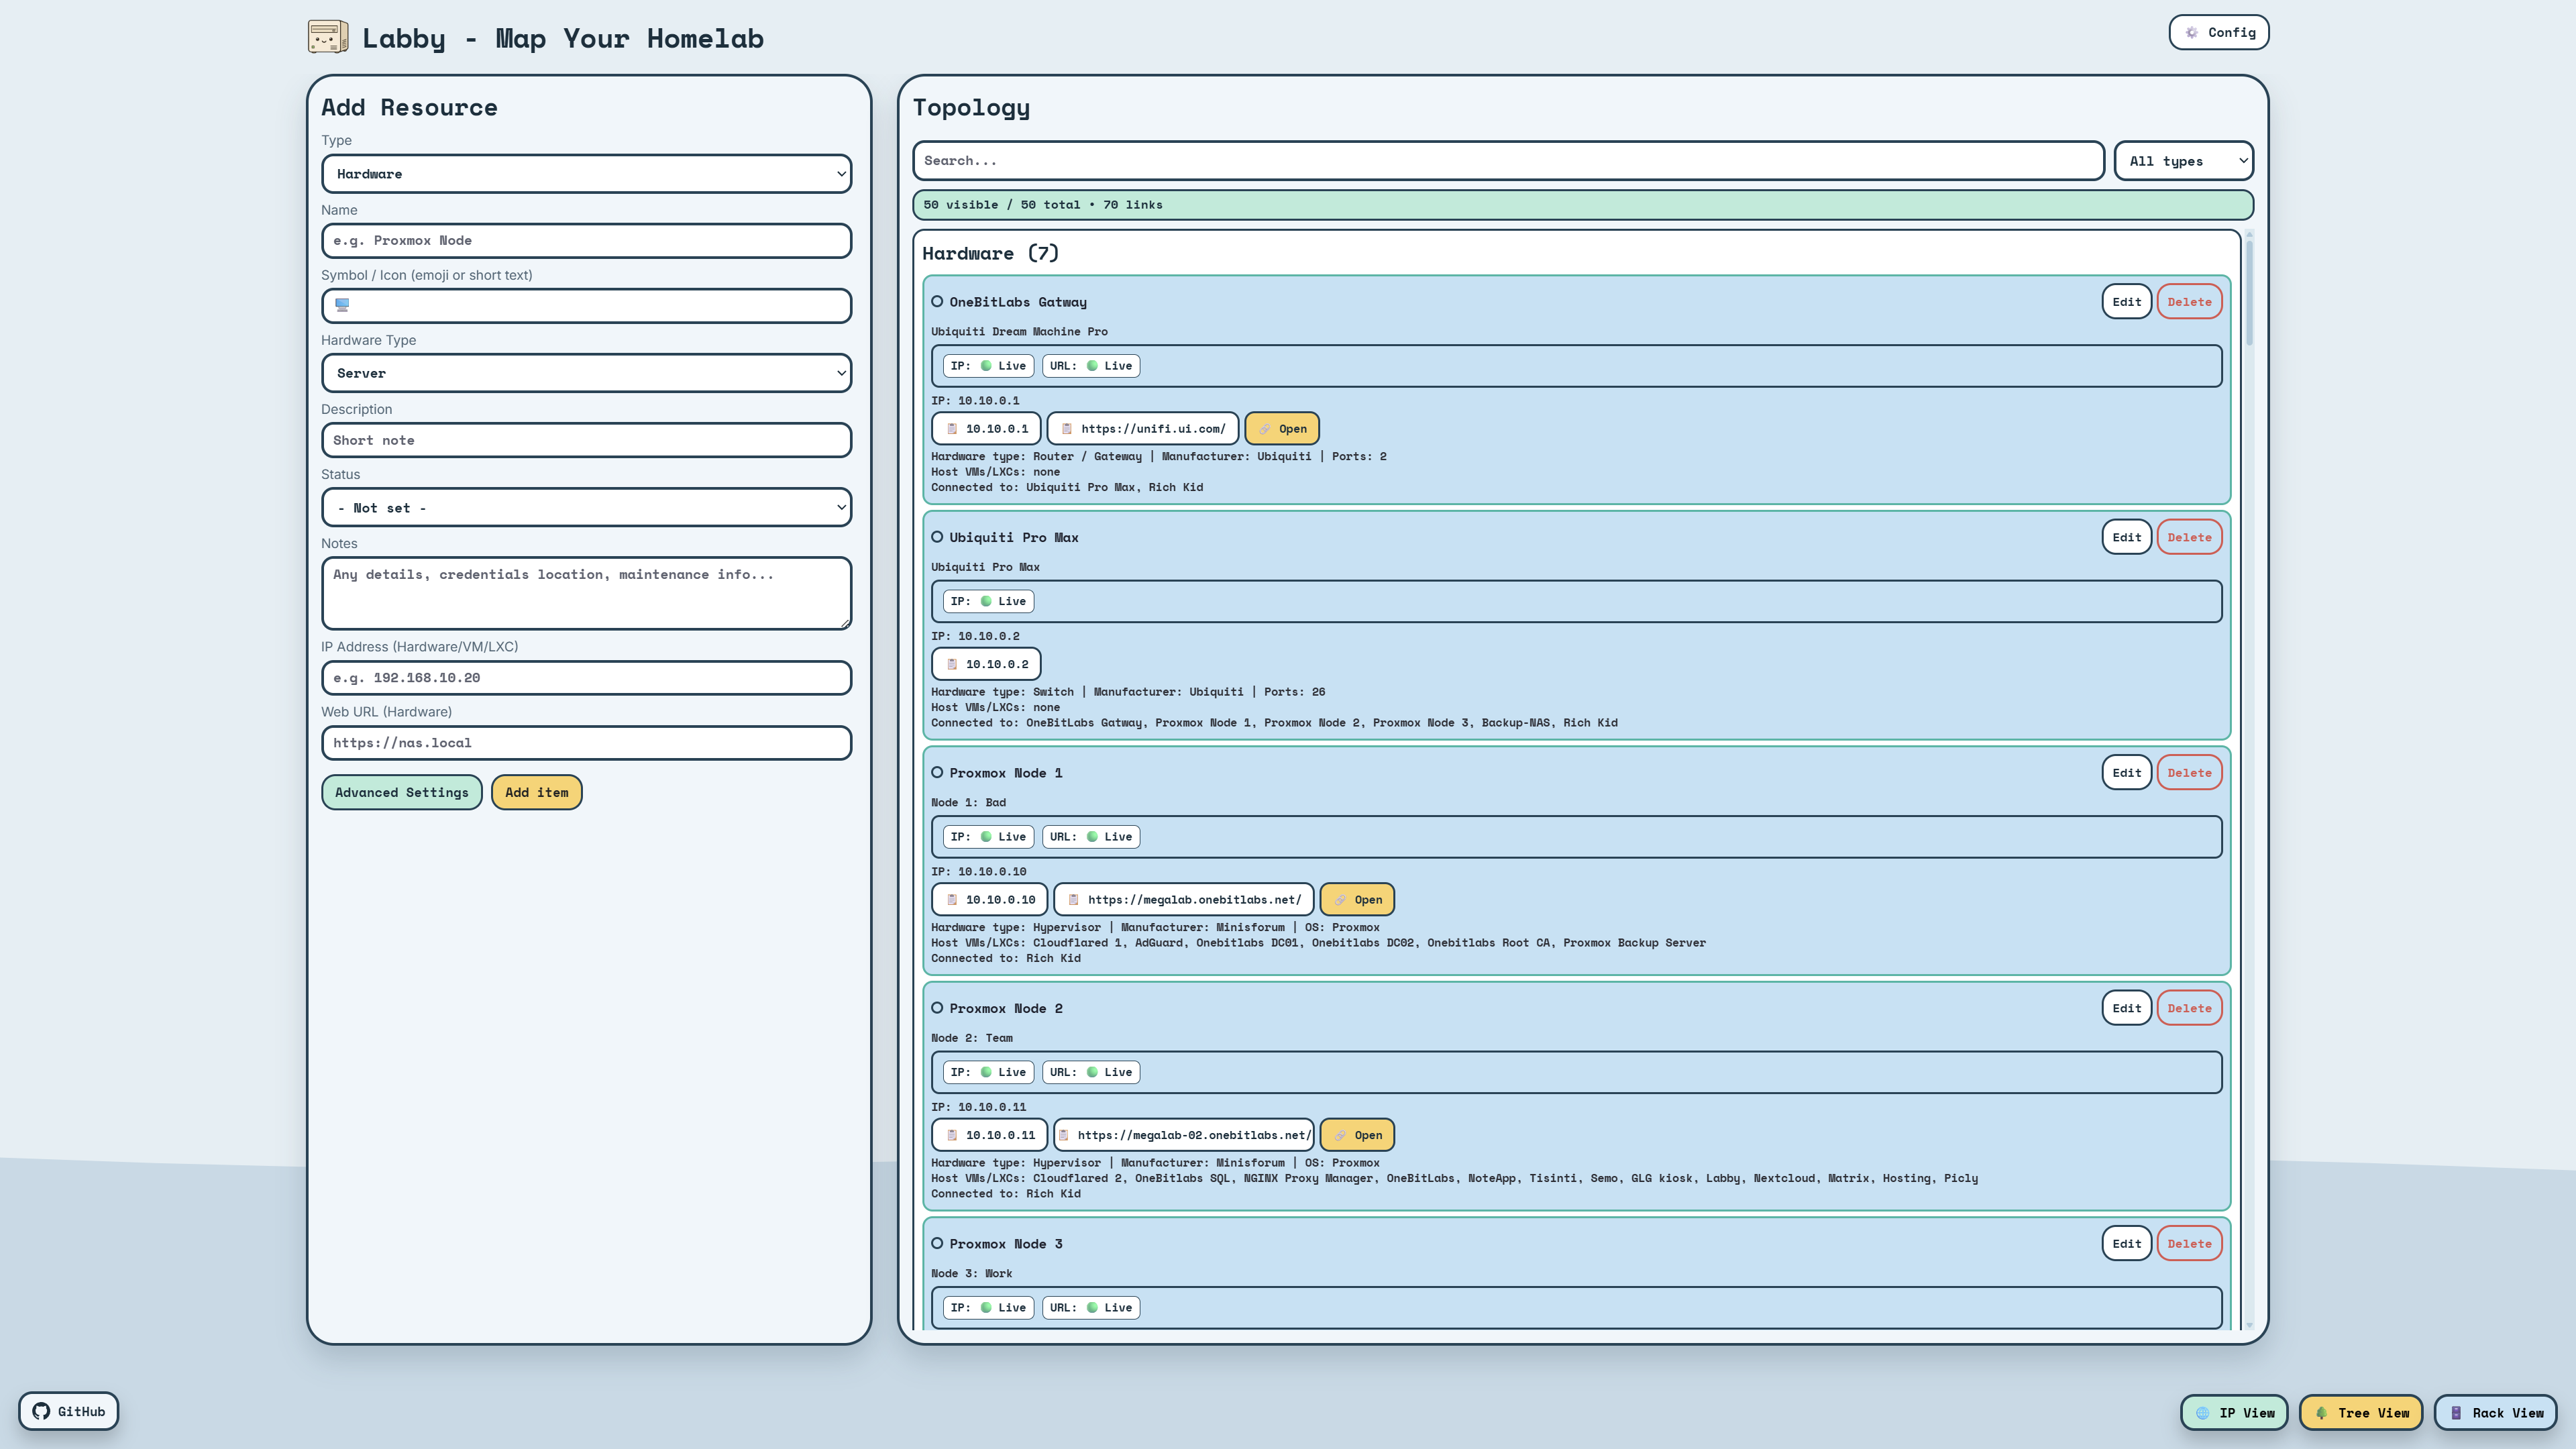2576x1449 pixels.
Task: Delete Proxmox Node 3
Action: pos(2189,1244)
